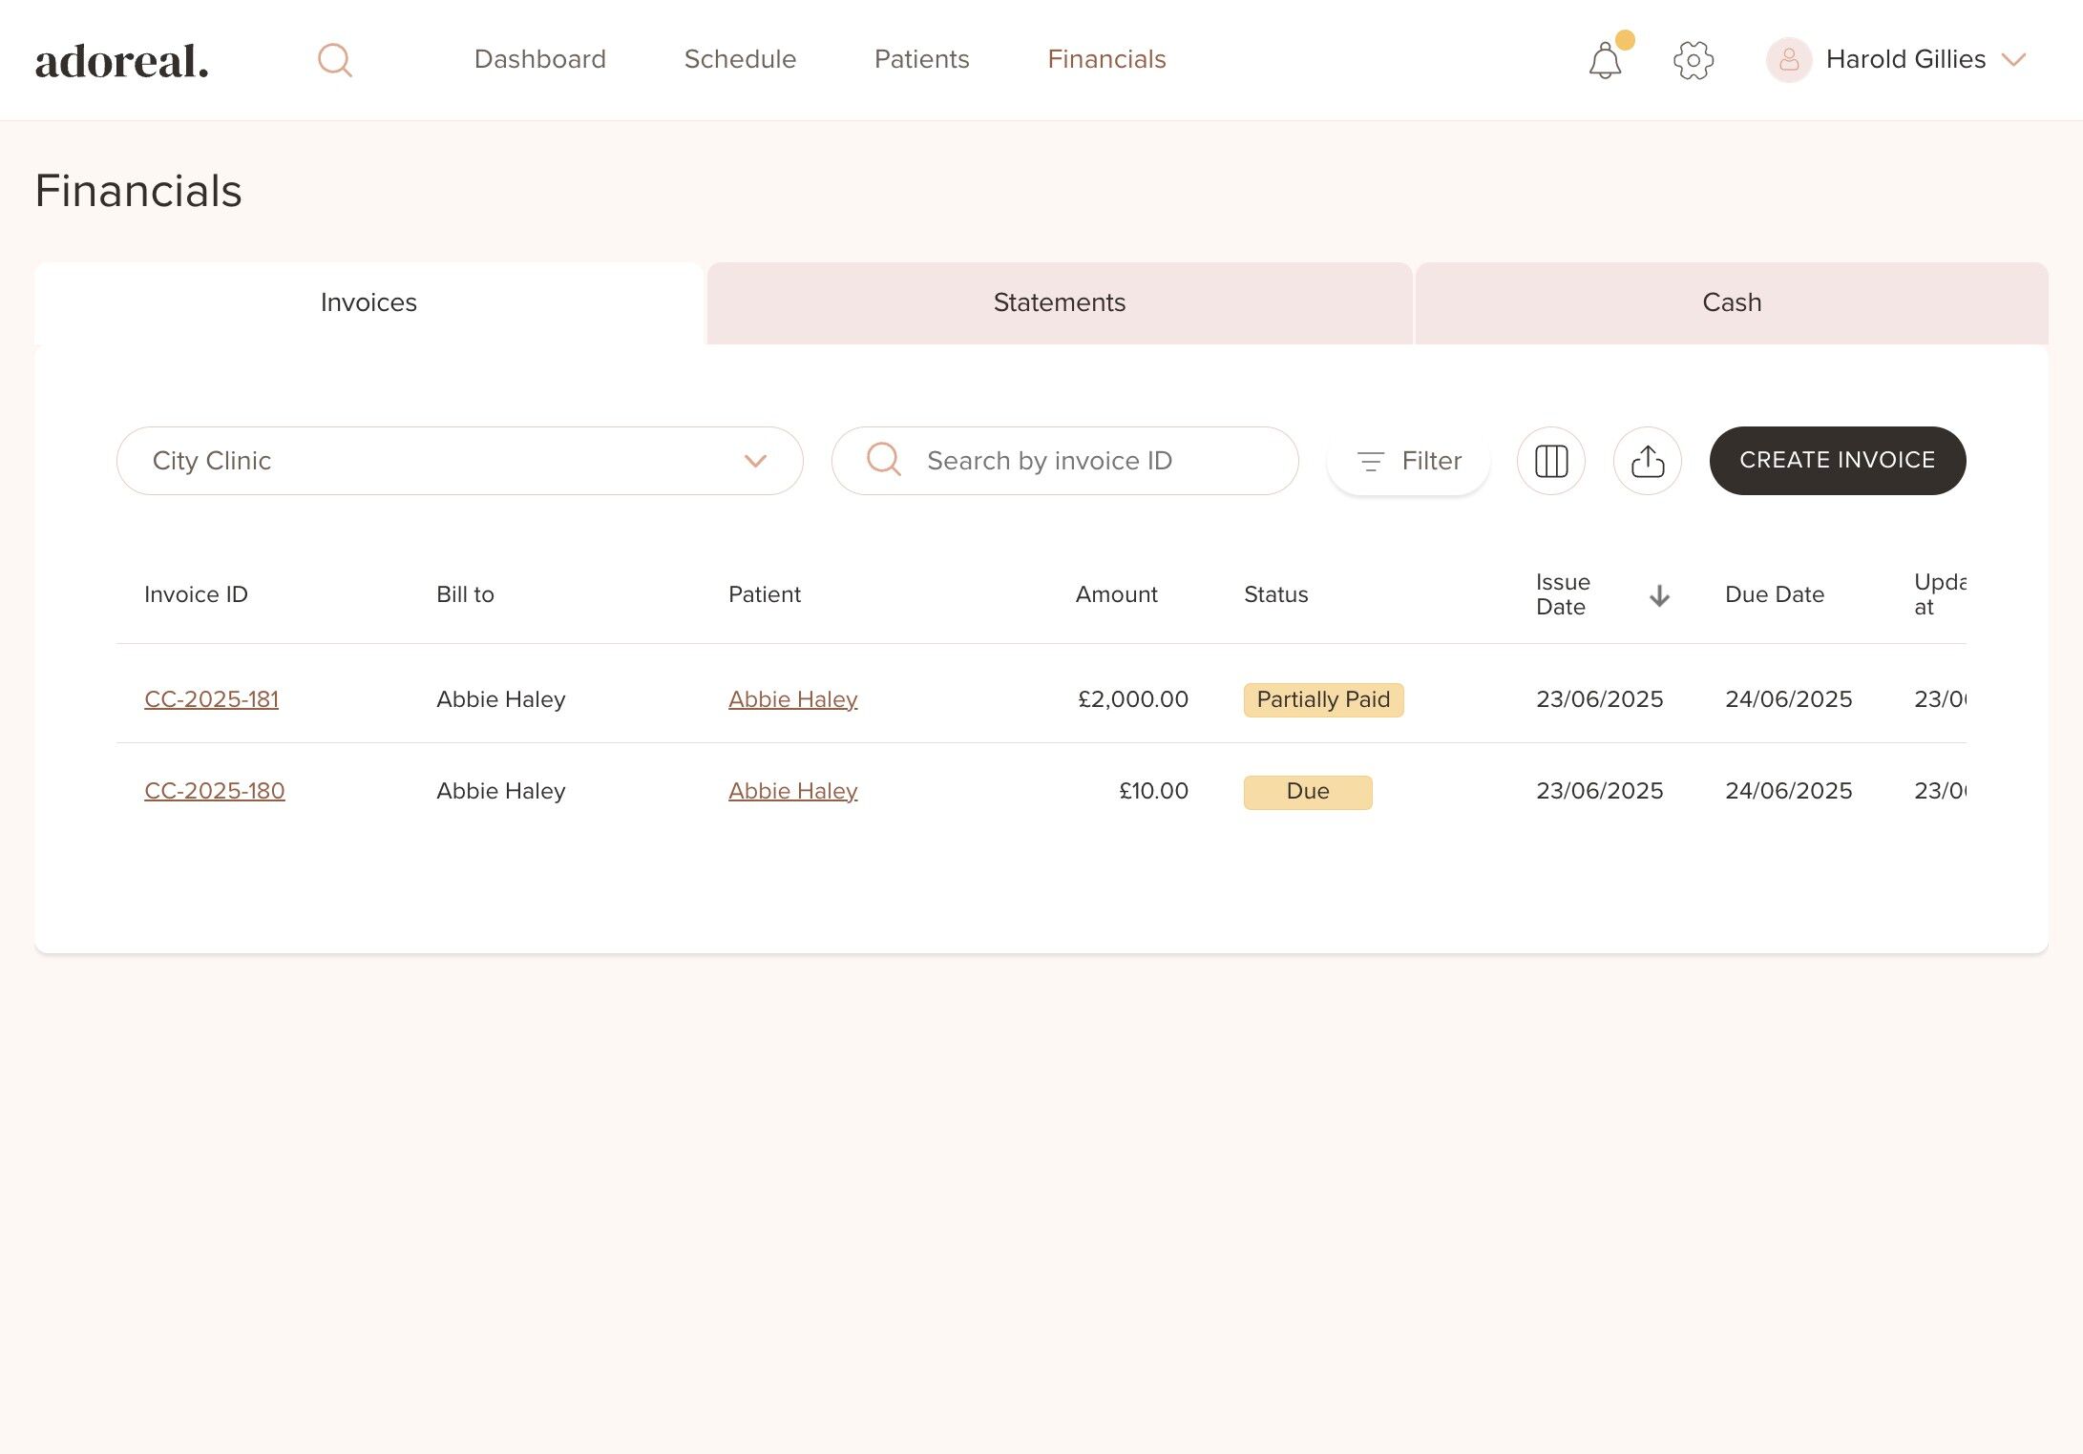Click the user avatar icon
This screenshot has width=2083, height=1454.
[1788, 60]
